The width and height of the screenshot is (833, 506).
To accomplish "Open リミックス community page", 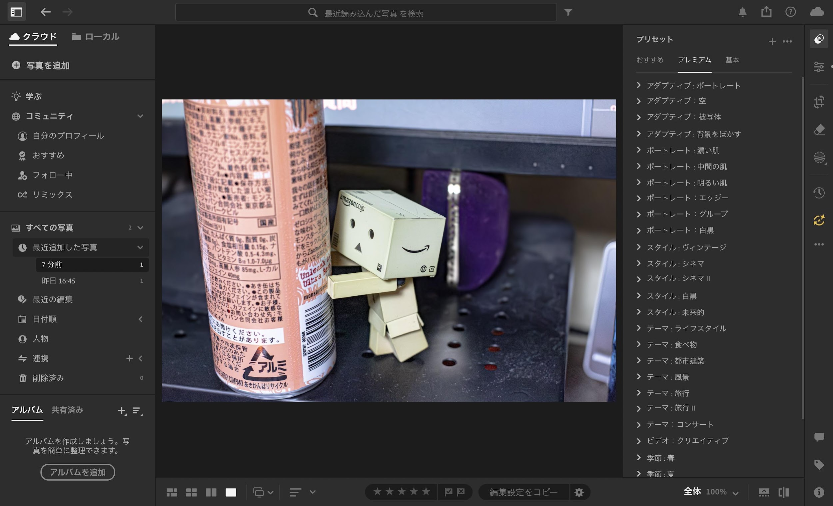I will [x=52, y=195].
